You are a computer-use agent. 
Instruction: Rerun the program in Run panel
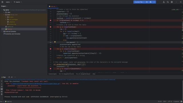(9, 77)
